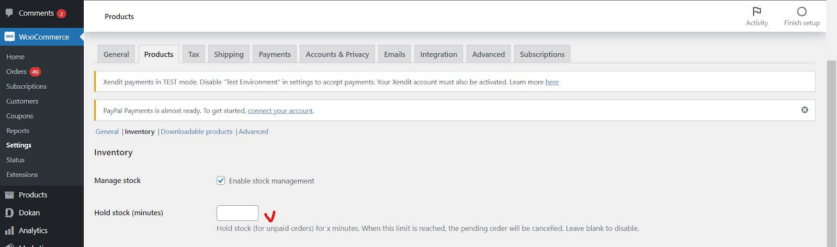This screenshot has height=247, width=837.
Task: Toggle Enable stock management checkbox
Action: (221, 181)
